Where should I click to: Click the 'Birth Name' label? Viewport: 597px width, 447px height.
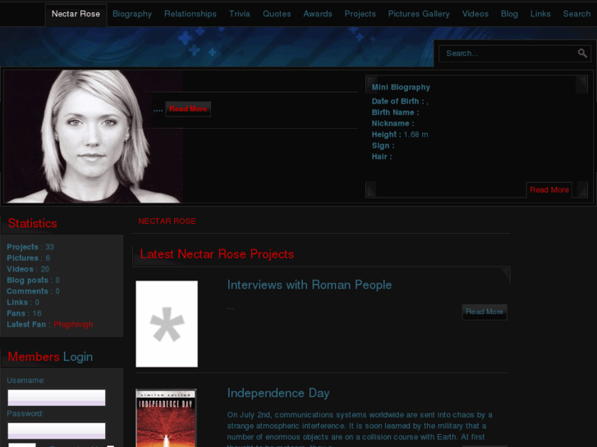(395, 112)
